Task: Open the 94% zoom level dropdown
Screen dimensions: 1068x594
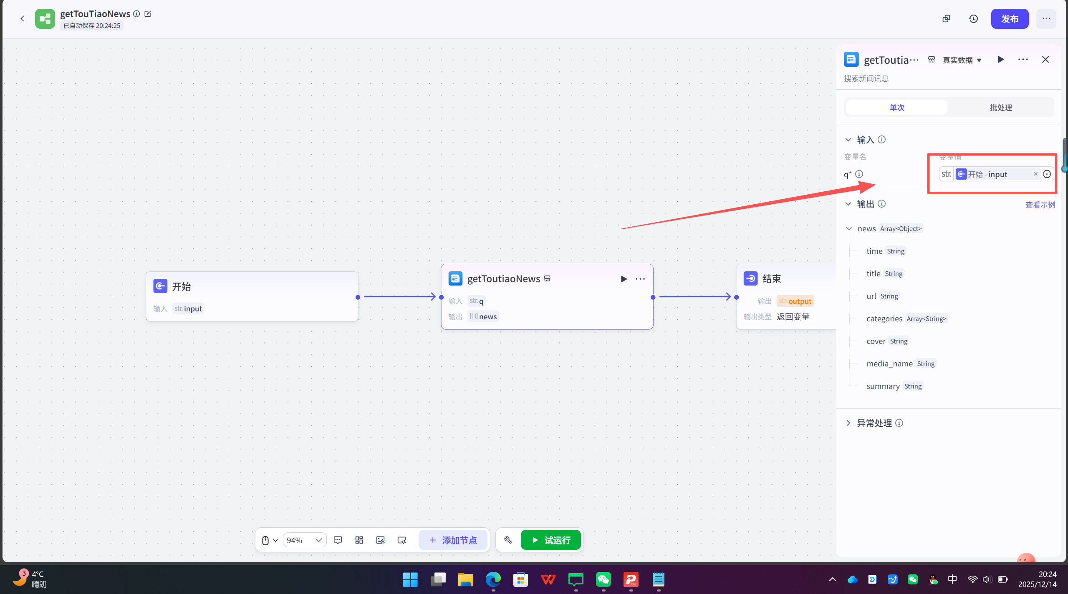Action: coord(304,540)
